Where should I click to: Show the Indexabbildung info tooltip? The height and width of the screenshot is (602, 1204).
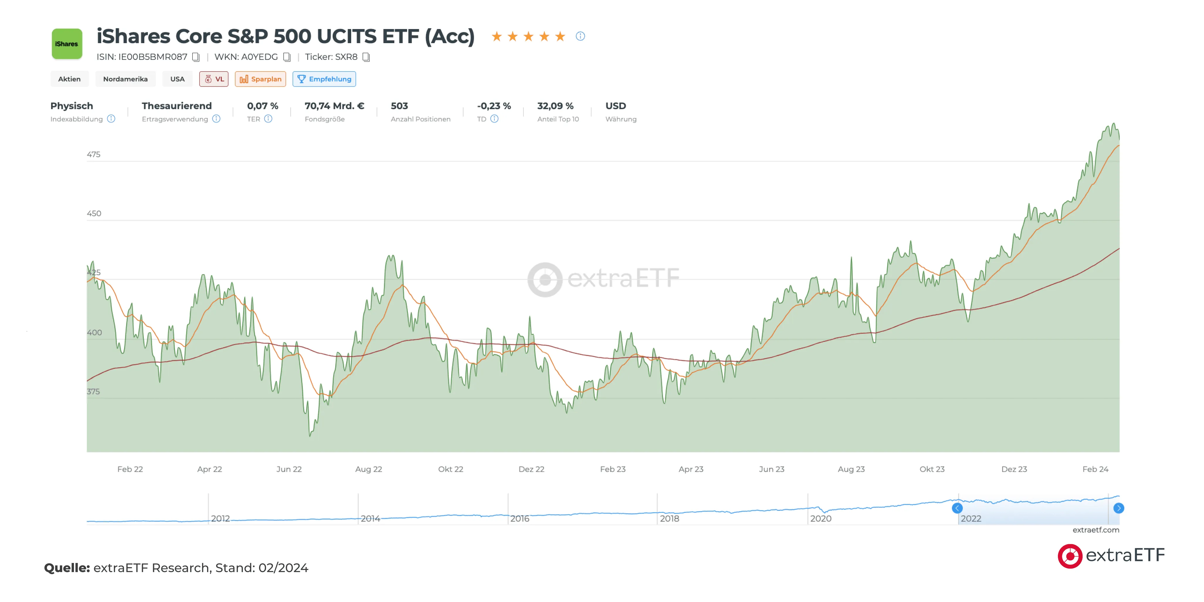pos(111,119)
